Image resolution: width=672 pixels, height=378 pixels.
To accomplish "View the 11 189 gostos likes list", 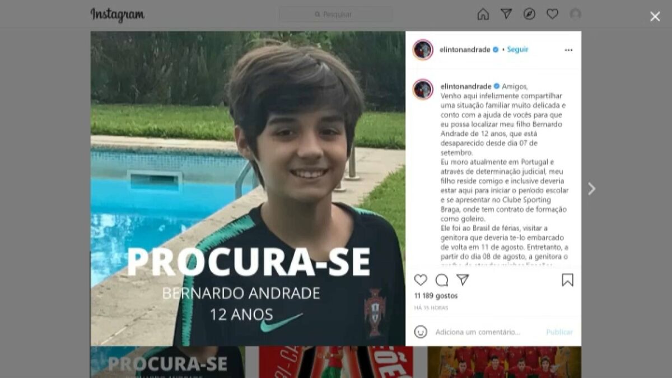I will (x=436, y=296).
